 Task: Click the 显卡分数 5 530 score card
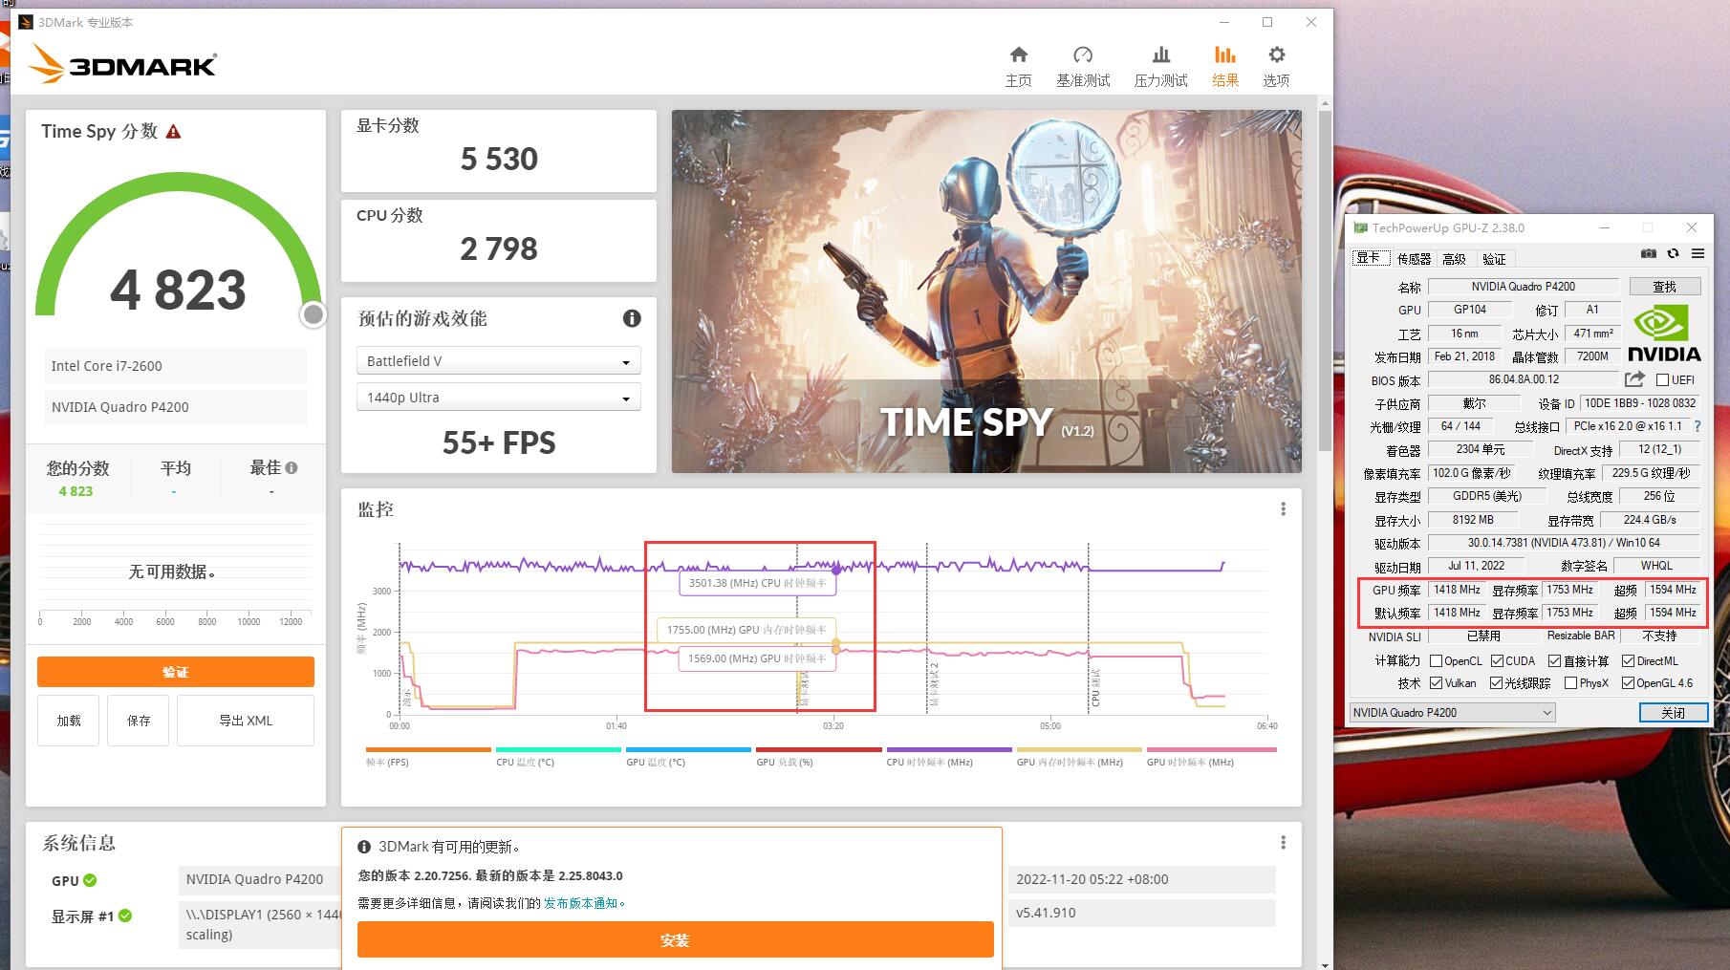[x=499, y=150]
